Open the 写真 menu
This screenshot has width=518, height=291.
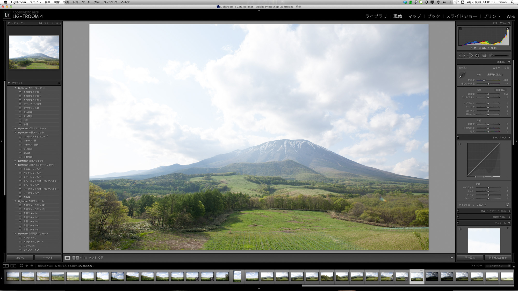click(66, 2)
